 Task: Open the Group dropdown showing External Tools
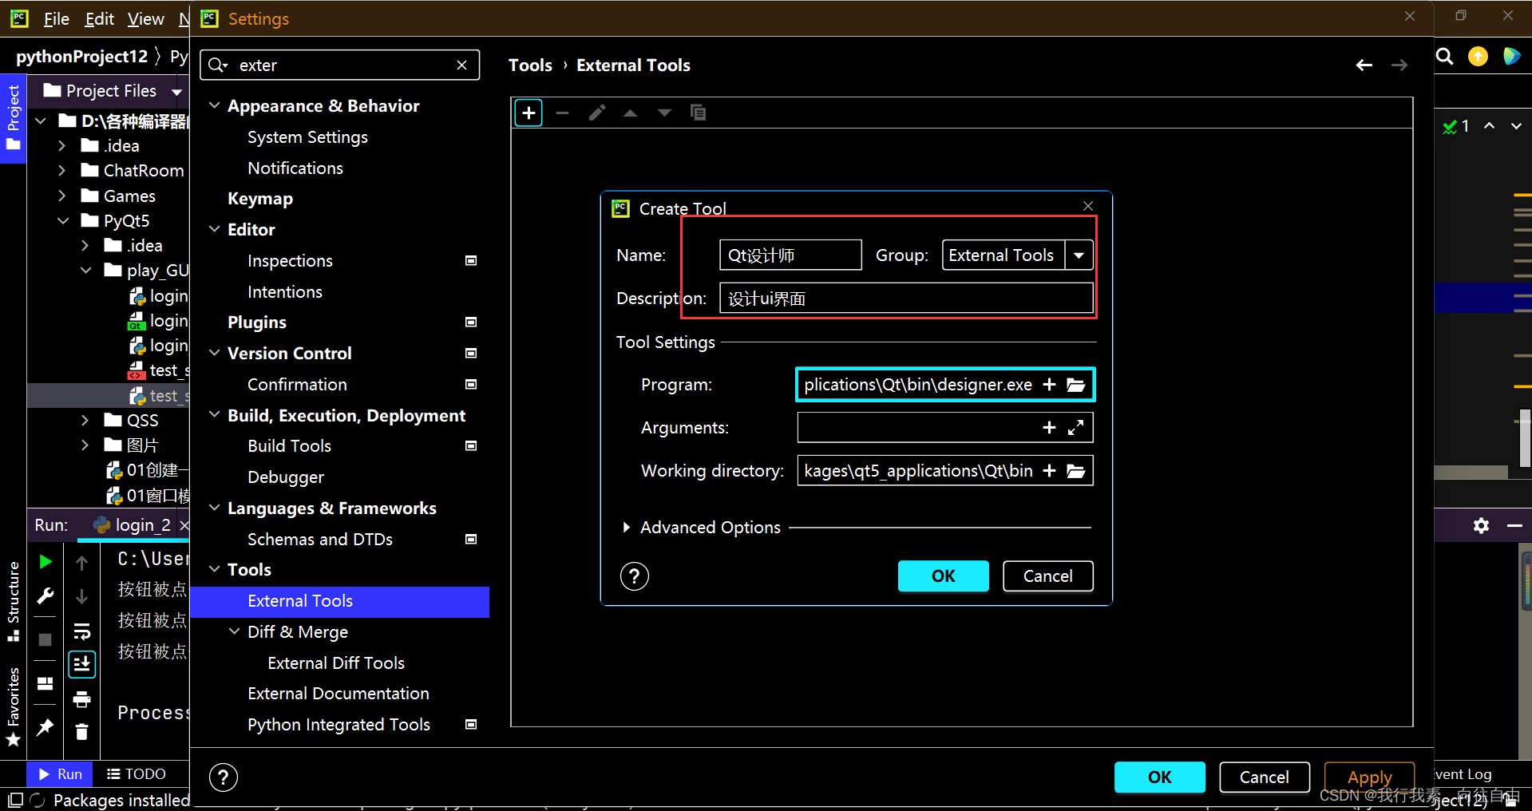1079,255
